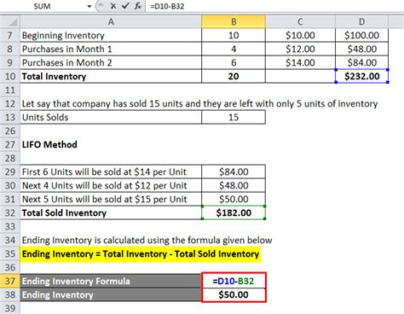
Task: Expand the Name Box dropdown arrow
Action: [89, 6]
